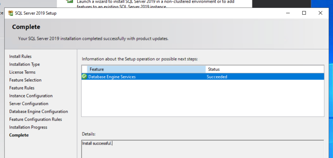Click the installation completed successfully message
Viewport: 333px width, 158px height.
[93, 39]
